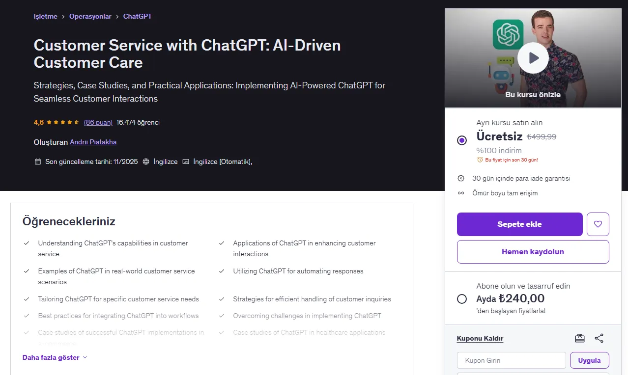
Task: Click the 4,6 rating score
Action: [x=39, y=122]
